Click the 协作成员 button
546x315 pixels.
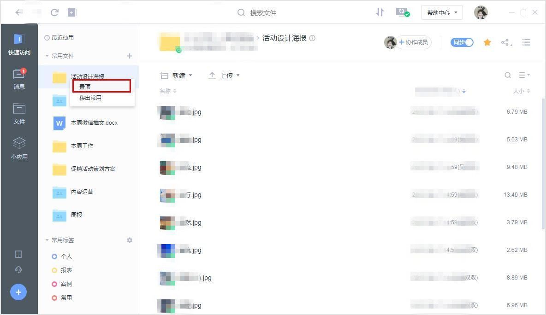(x=414, y=42)
